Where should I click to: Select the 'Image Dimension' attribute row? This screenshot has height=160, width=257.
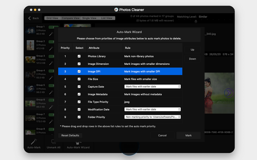pyautogui.click(x=120, y=64)
